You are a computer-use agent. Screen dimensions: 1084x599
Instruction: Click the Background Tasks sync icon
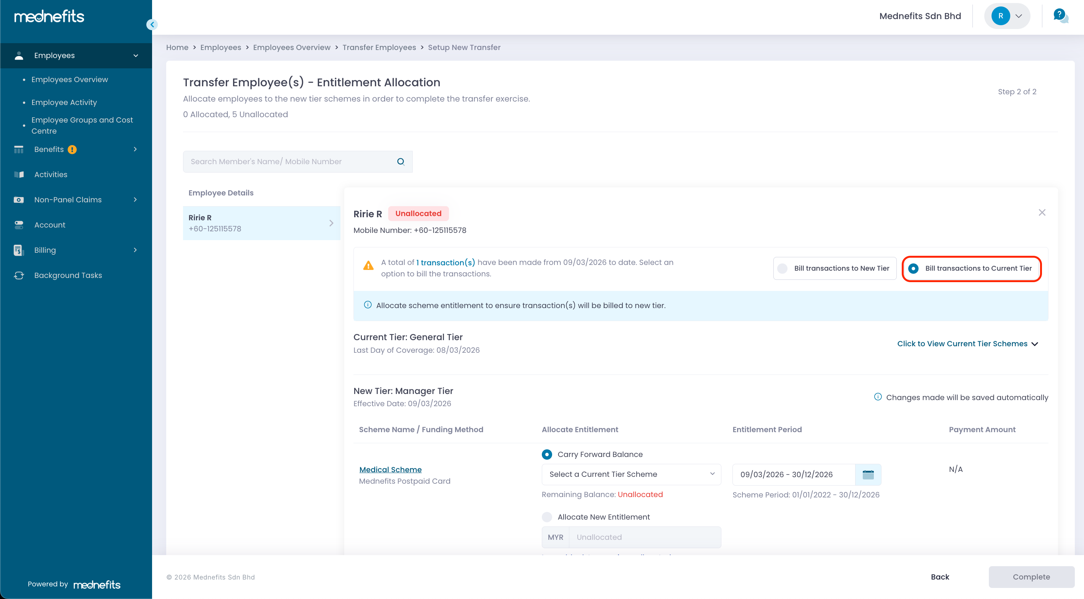19,275
